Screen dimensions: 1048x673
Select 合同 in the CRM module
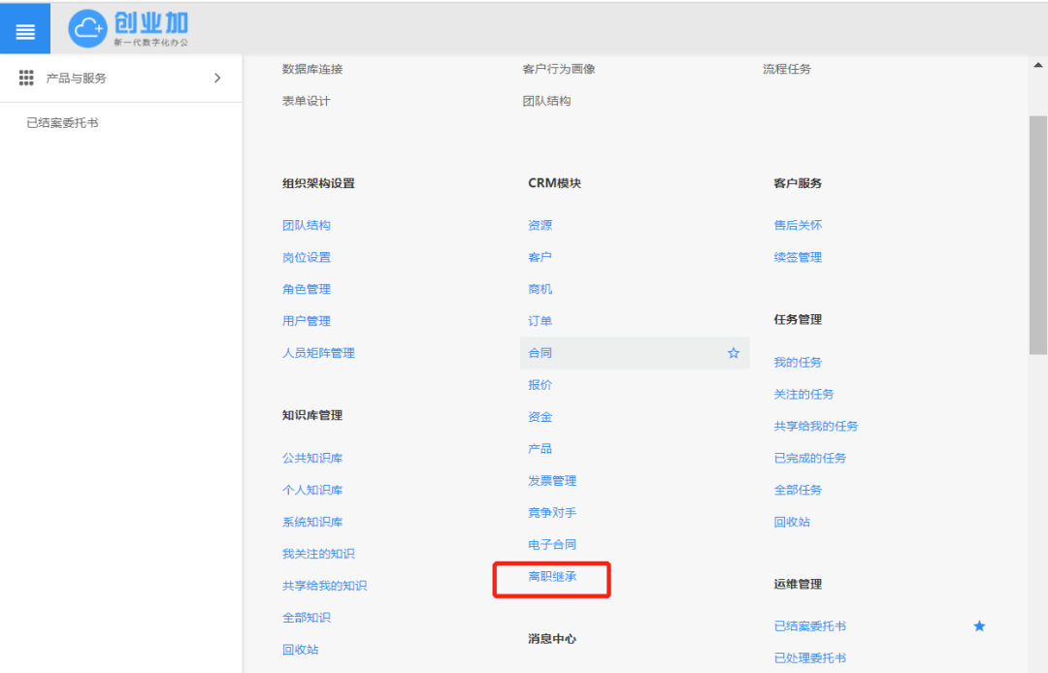point(540,353)
